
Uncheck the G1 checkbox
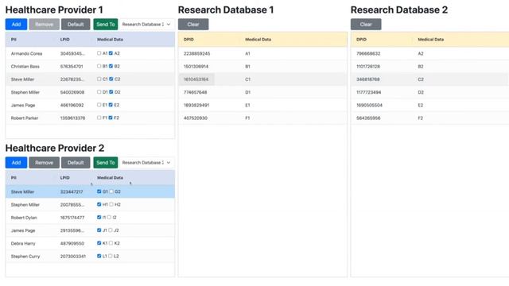(x=99, y=191)
